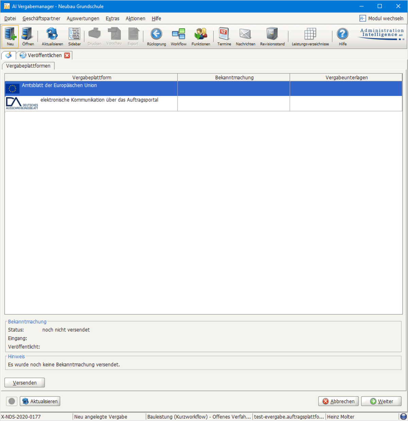
Task: Open Nachrichten envelope icon
Action: coord(245,36)
